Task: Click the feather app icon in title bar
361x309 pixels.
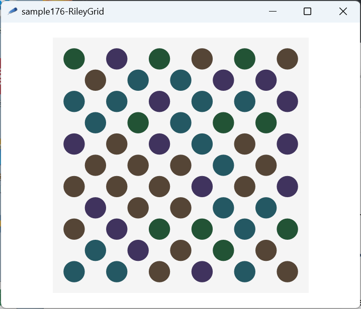Action: click(x=13, y=11)
